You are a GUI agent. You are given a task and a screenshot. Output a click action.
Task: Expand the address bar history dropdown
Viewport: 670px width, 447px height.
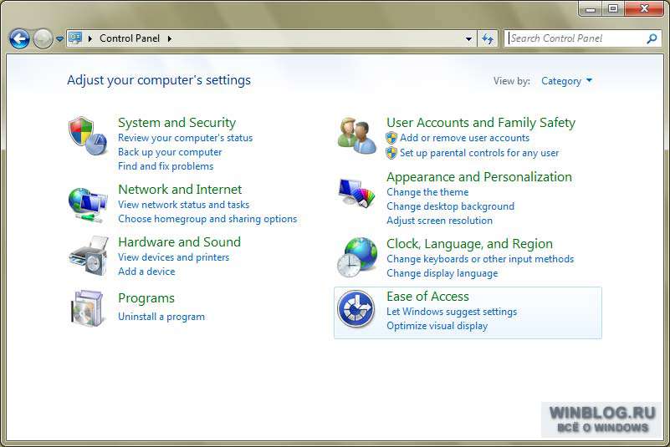468,38
